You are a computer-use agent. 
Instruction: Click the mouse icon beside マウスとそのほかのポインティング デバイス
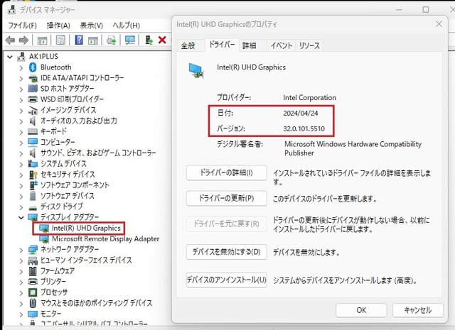coord(33,303)
